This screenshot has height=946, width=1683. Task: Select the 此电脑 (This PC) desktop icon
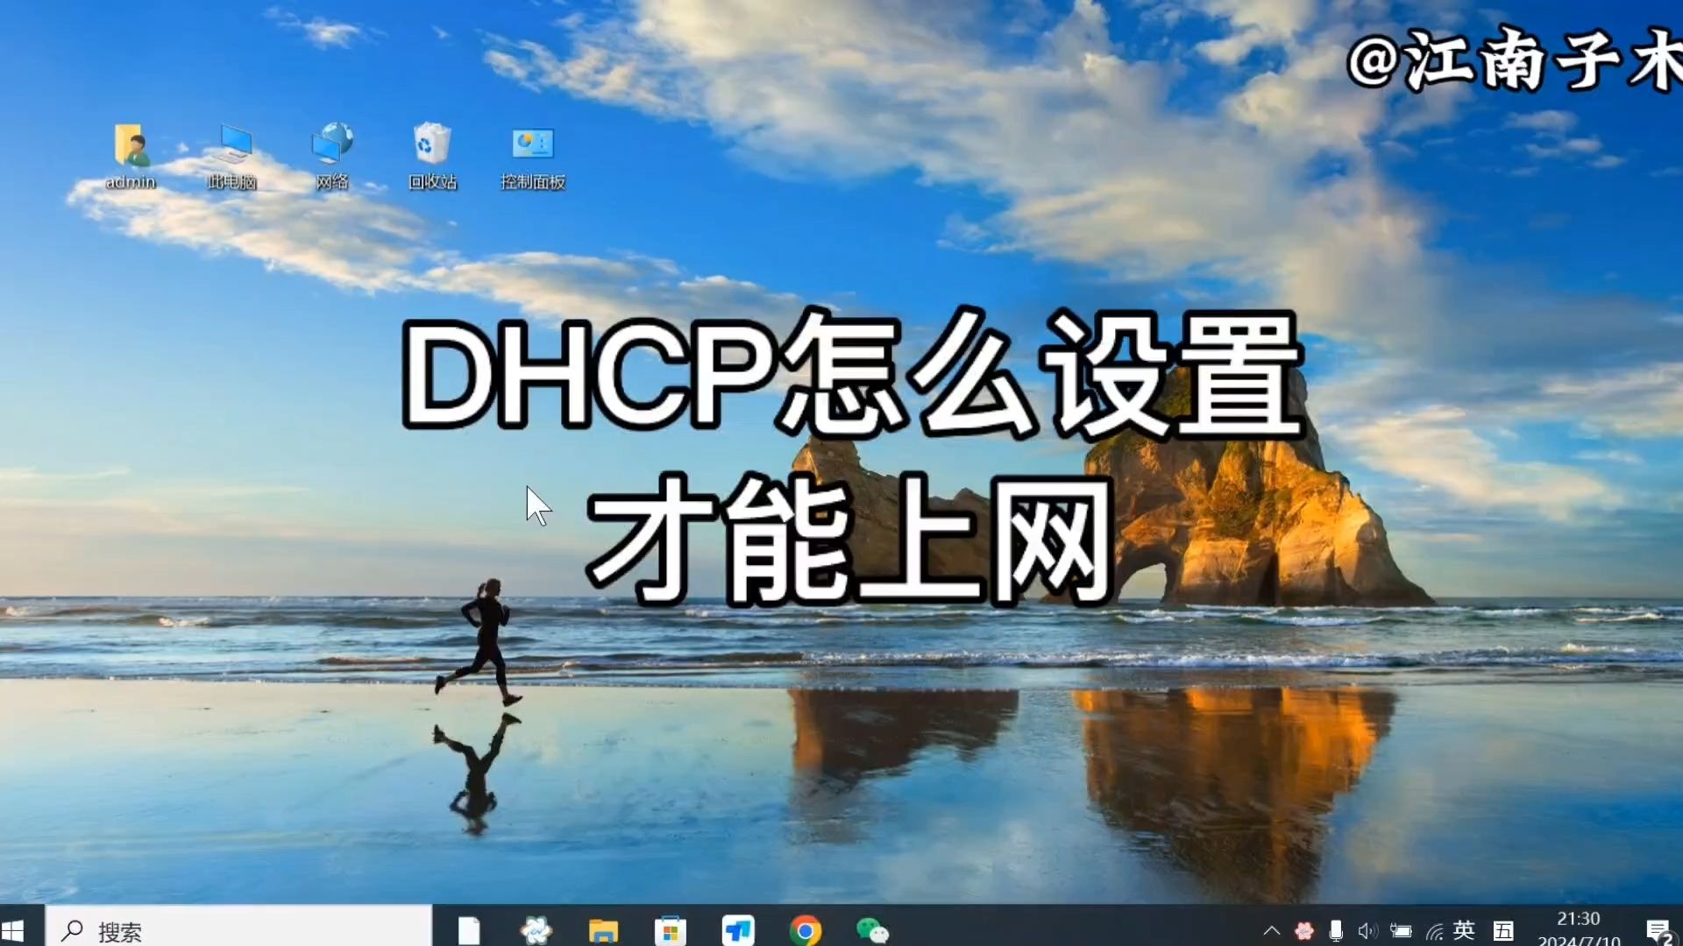232,156
